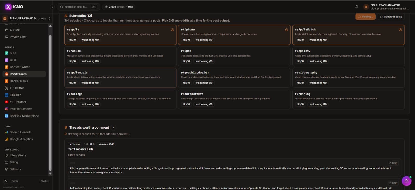Toggle the r/applemusic subreddit card
Image resolution: width=415 pixels, height=190 pixels.
point(120,78)
